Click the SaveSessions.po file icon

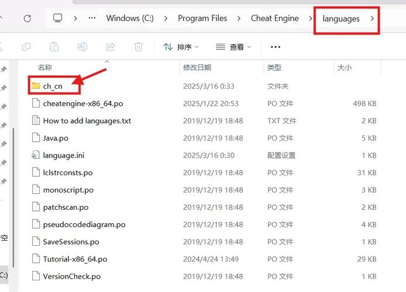click(x=36, y=242)
